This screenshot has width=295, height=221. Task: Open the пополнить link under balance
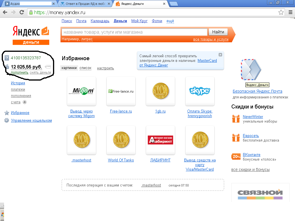[20, 73]
